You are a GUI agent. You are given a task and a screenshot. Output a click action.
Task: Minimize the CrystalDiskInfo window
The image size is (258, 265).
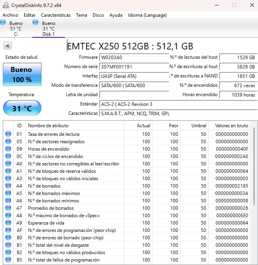point(217,5)
